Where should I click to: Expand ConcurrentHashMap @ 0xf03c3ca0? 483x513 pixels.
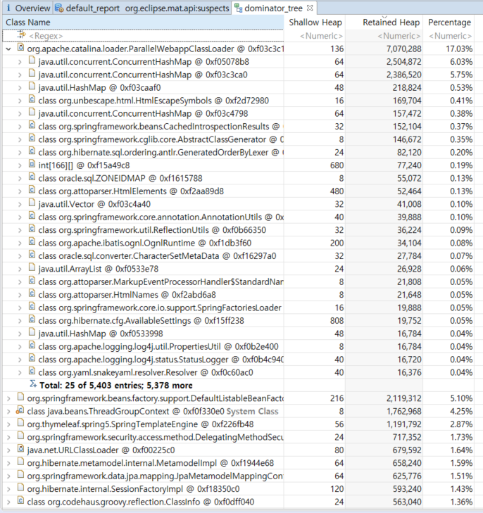(20, 75)
